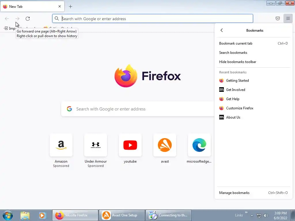Click Manage bookmarks at panel bottom

[x=254, y=193]
